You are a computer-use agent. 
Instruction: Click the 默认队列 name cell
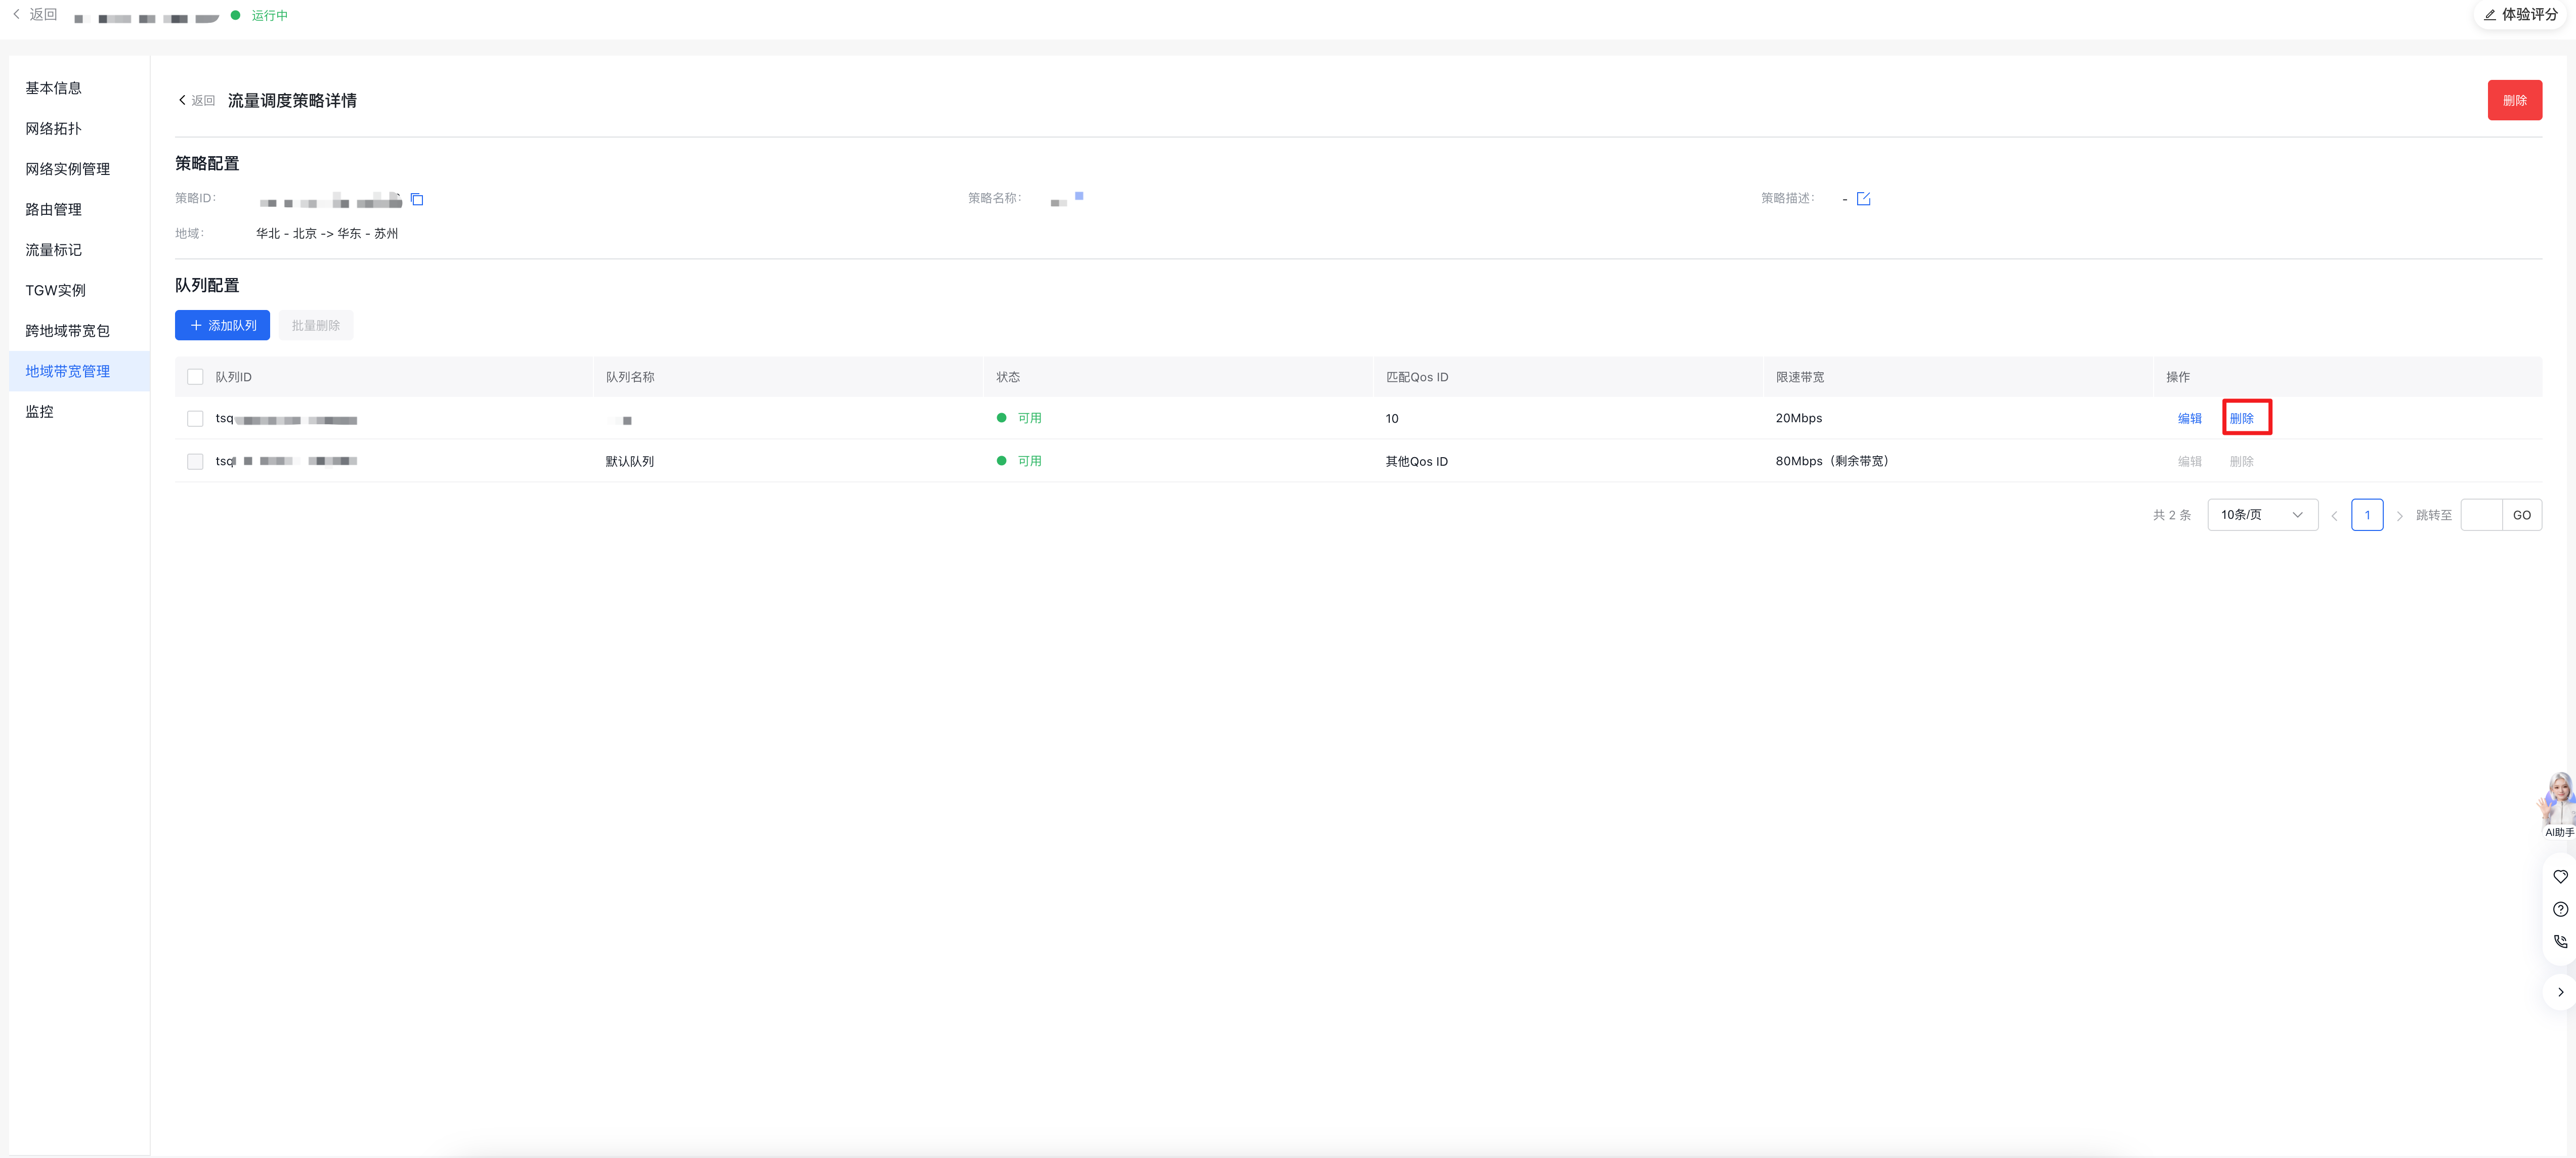pos(629,461)
